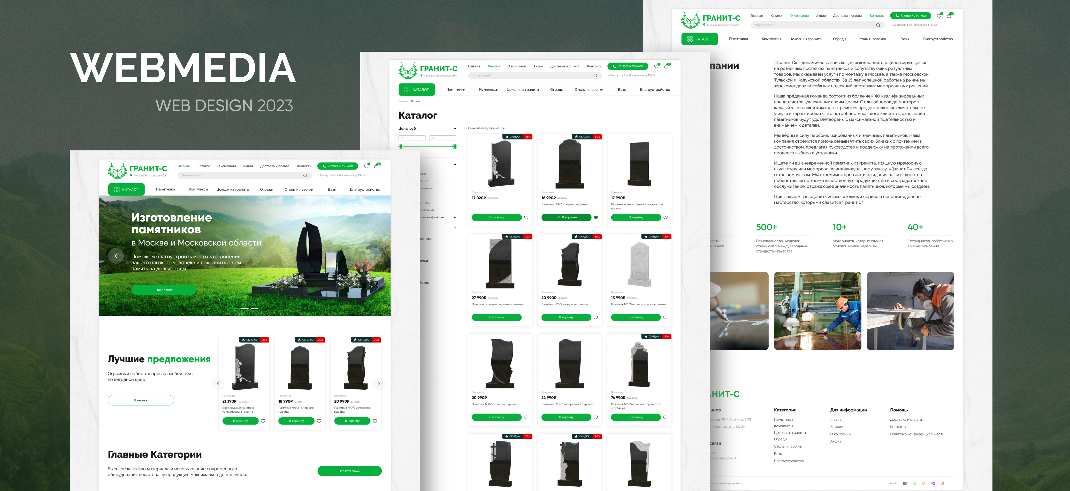1070x491 pixels.
Task: Favorite Памятник №0121 karelian granite
Action: pos(596,417)
